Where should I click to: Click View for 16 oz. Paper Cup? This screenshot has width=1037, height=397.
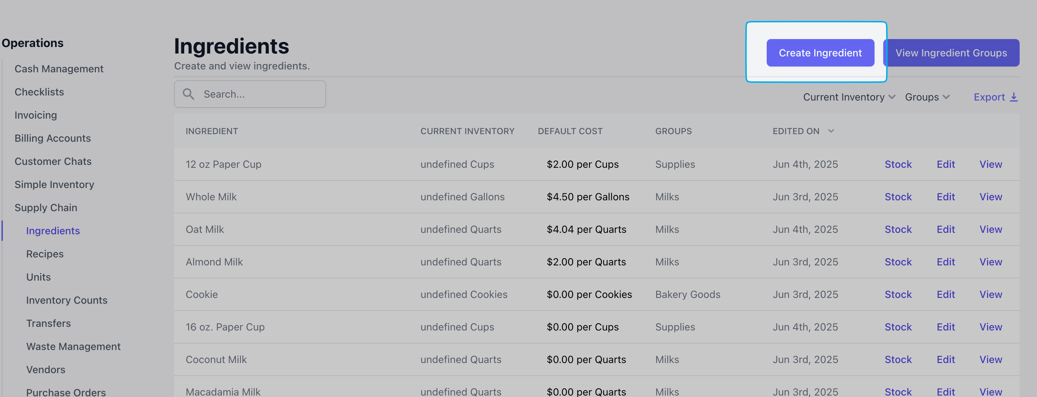tap(991, 327)
